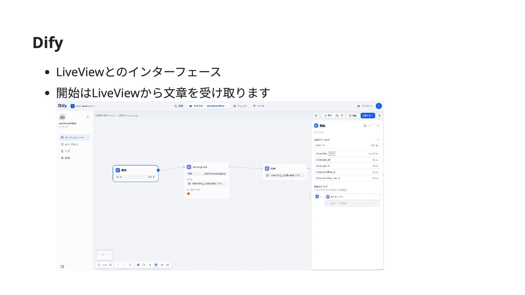Click the undo arrow in bottom toolbar

tap(118, 265)
